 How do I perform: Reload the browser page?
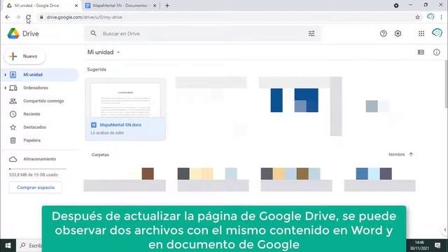(28, 17)
